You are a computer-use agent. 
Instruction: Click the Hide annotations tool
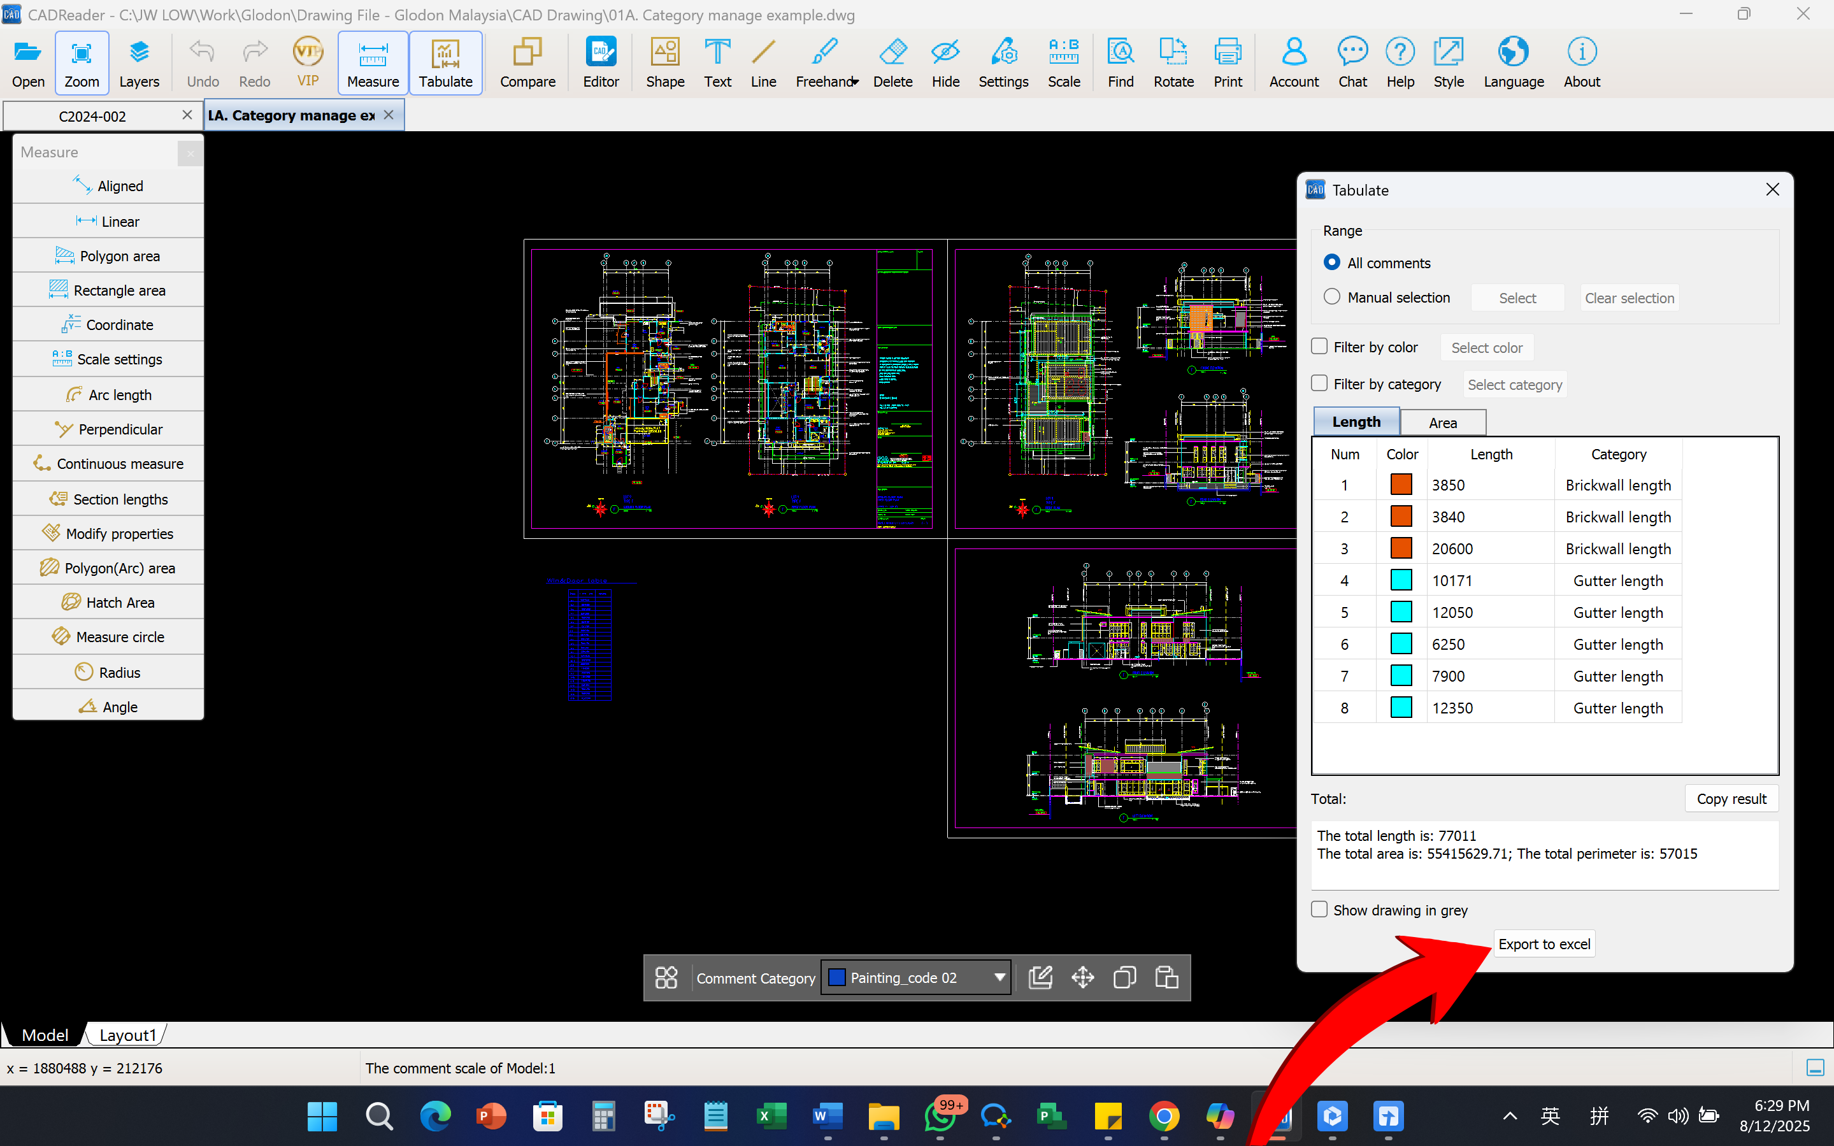point(945,64)
